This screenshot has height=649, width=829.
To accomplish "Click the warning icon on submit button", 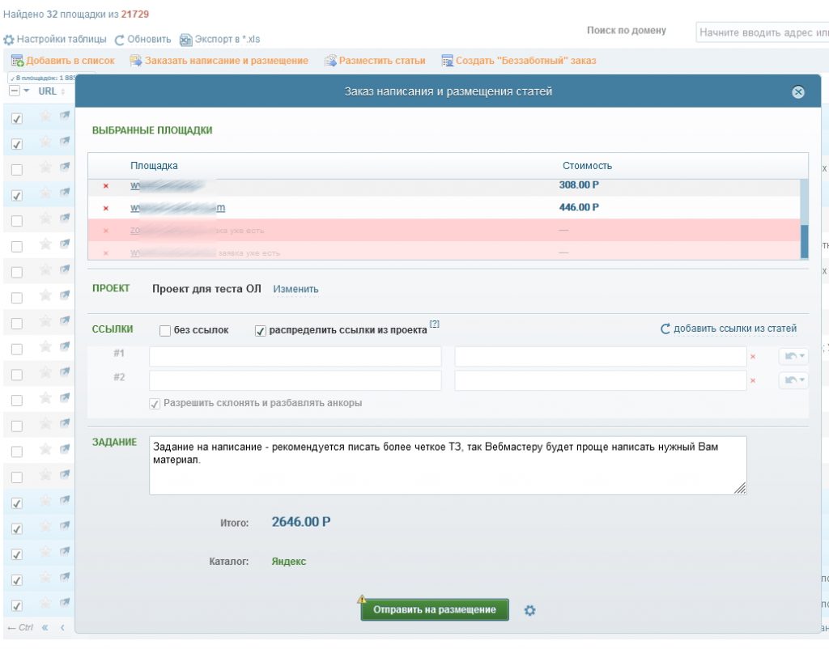I will pos(362,599).
